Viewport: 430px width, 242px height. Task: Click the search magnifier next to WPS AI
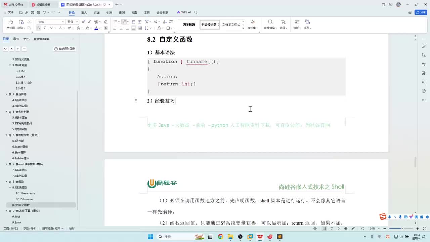196,12
